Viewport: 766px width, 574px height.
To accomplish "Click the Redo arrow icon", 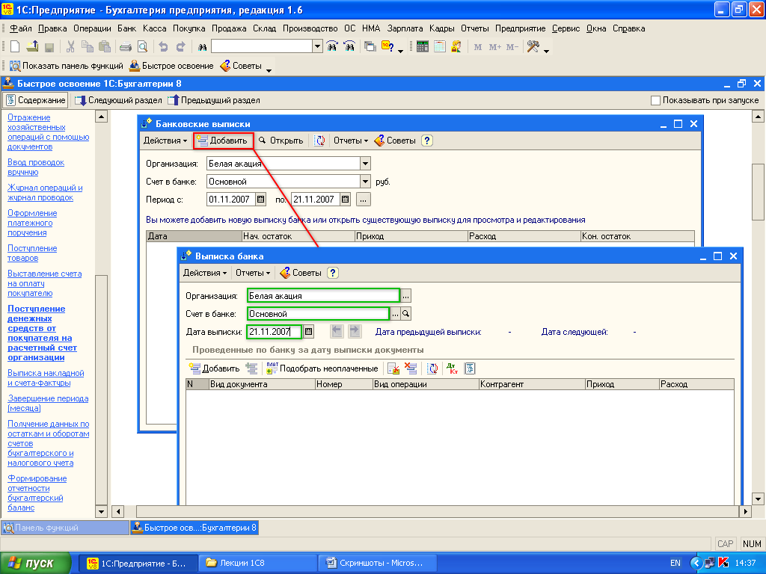I will click(181, 47).
